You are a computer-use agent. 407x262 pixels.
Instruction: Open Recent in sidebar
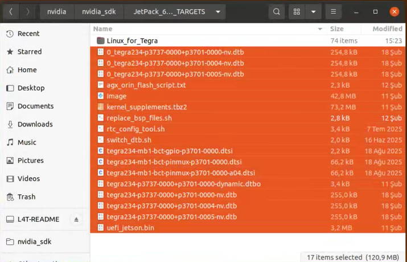pos(45,34)
